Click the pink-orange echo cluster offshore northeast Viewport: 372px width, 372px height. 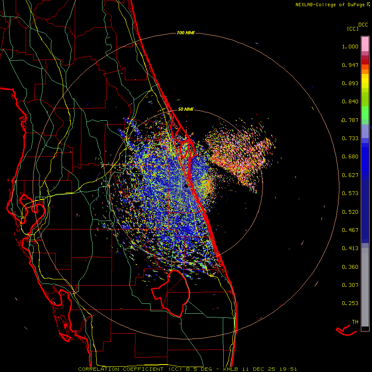[240, 154]
